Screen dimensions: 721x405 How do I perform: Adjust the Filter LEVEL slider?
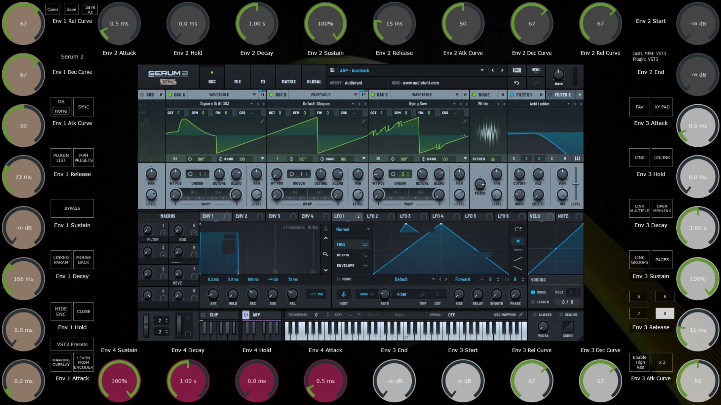pyautogui.click(x=575, y=184)
